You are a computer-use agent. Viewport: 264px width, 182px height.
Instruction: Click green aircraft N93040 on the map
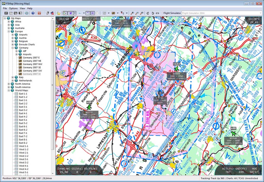pos(233,133)
